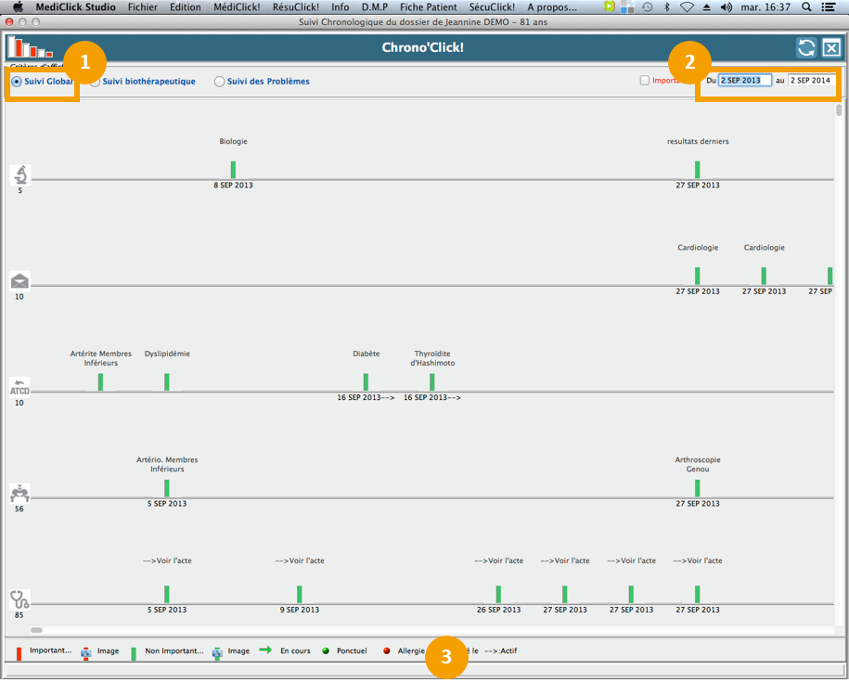Click the envelope correspondence row icon
849x683 pixels.
pyautogui.click(x=19, y=281)
